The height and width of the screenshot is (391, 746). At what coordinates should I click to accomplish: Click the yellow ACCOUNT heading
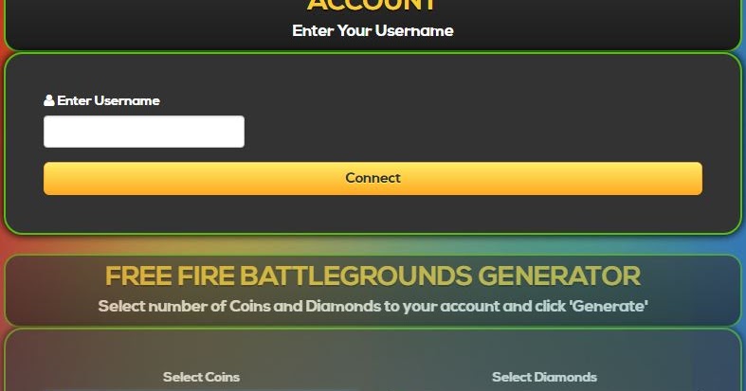coord(373,5)
